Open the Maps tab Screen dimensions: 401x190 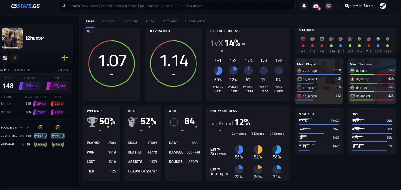coord(150,22)
